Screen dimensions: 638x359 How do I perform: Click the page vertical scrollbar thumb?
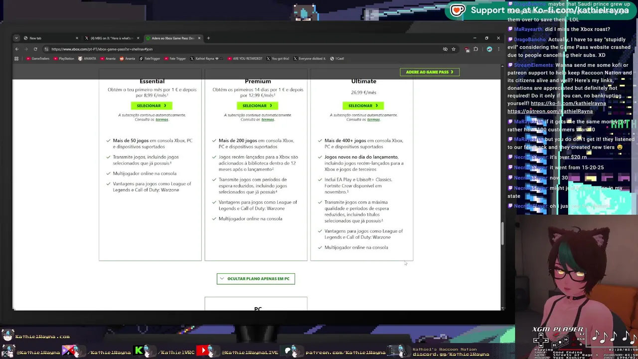tap(502, 233)
